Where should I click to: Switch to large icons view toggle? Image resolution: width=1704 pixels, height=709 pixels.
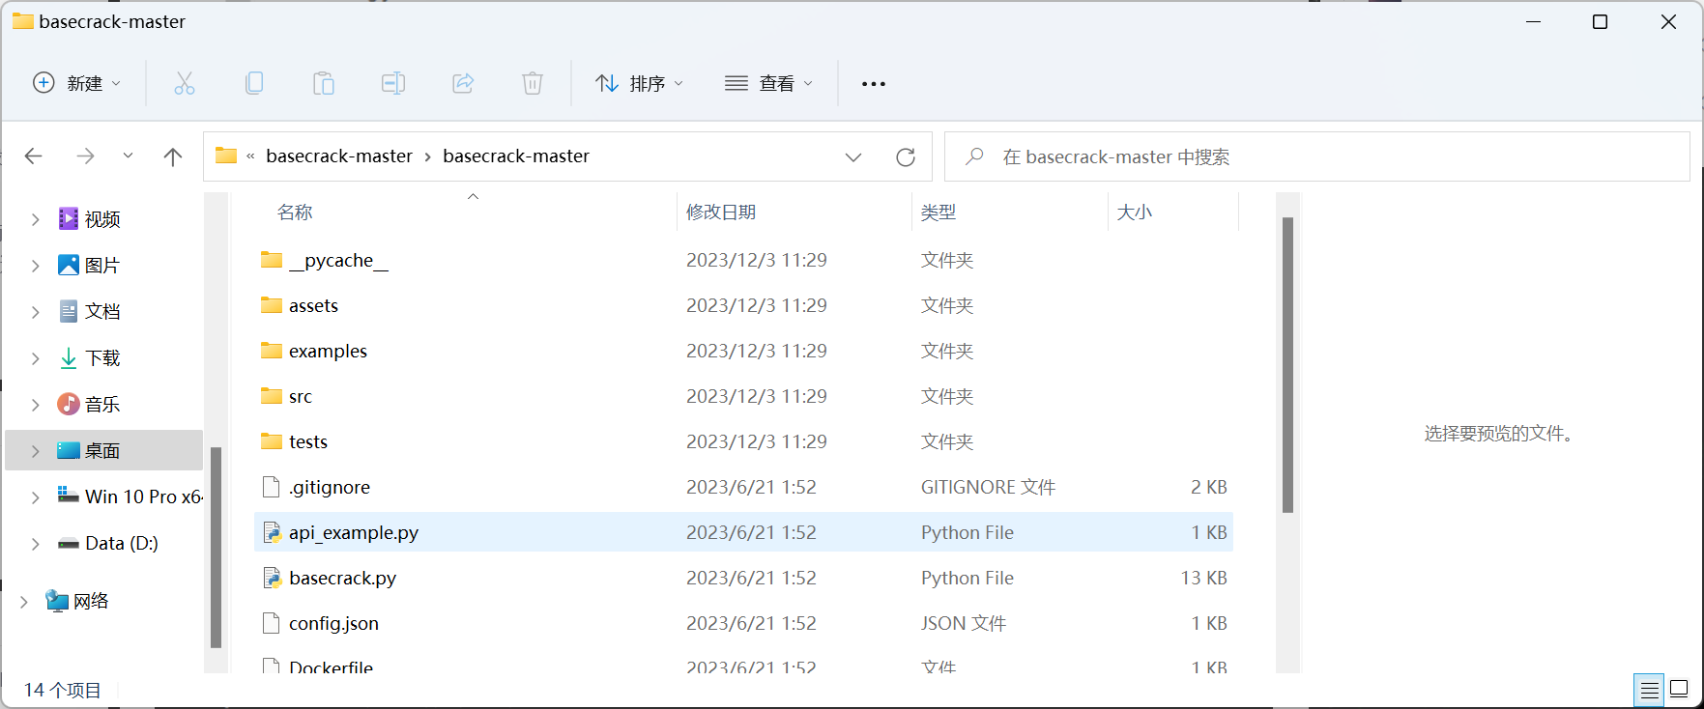click(1680, 690)
